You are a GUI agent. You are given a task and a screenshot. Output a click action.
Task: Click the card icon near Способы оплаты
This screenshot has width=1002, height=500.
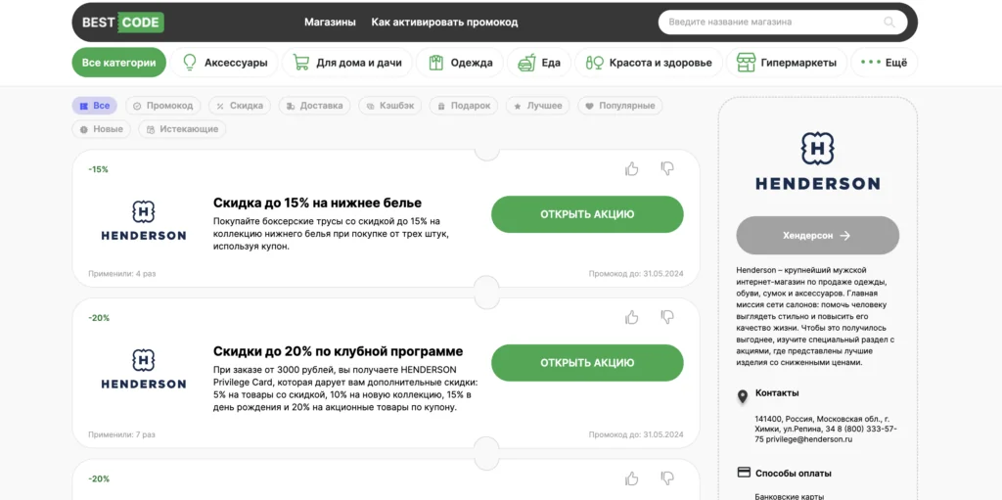point(744,474)
